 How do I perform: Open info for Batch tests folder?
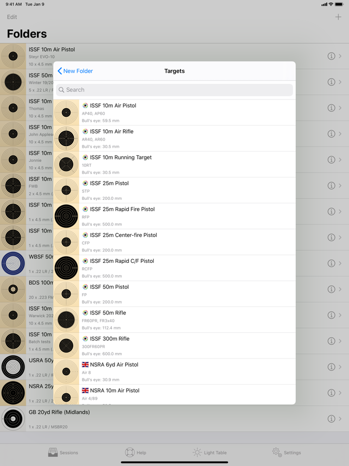(x=331, y=341)
